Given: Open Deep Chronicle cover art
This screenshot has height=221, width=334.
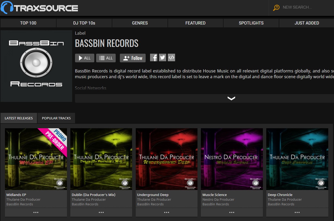Looking at the screenshot, I should tap(297, 159).
